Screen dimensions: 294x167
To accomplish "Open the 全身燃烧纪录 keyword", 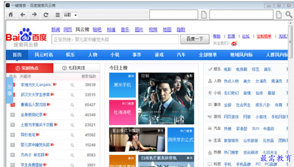I will pyautogui.click(x=32, y=115).
